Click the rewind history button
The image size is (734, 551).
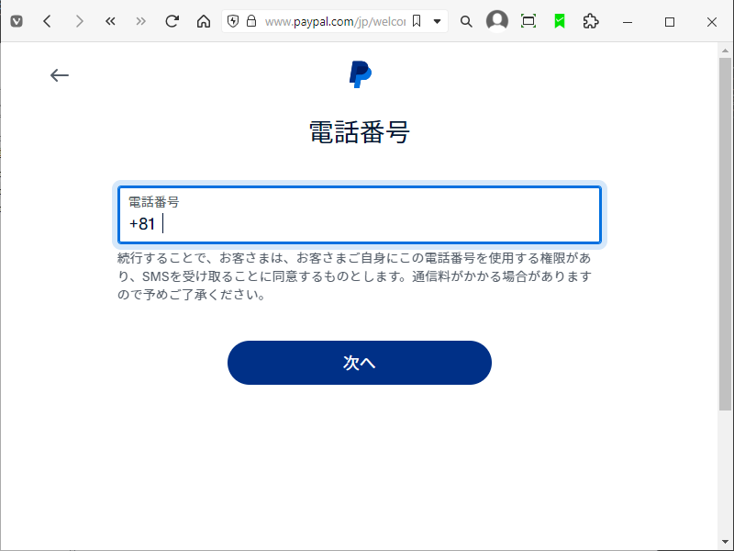pyautogui.click(x=110, y=21)
